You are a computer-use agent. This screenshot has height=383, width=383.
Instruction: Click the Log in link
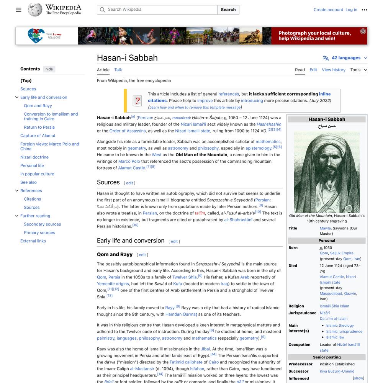[x=351, y=10]
